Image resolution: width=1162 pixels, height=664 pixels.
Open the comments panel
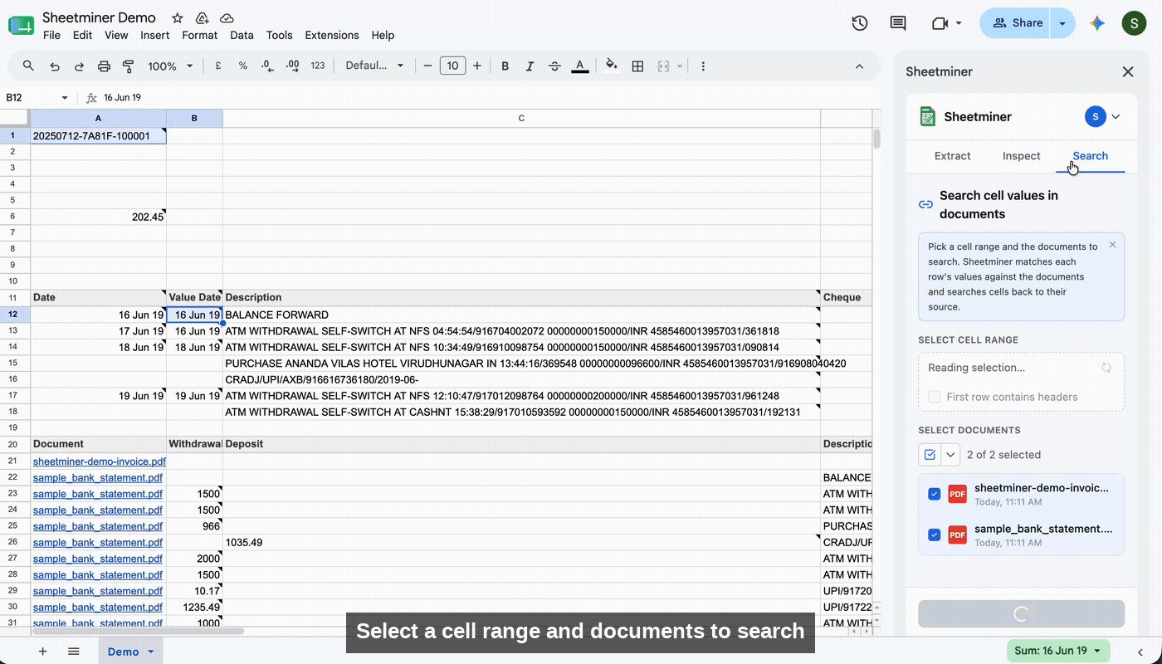click(x=898, y=23)
